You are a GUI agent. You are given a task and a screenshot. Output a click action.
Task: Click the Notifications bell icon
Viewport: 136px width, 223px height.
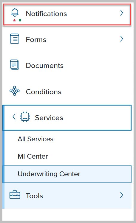point(15,13)
